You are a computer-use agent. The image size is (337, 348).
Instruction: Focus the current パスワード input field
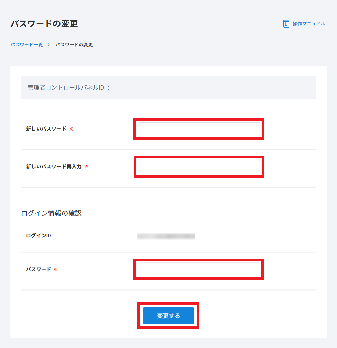coord(198,270)
